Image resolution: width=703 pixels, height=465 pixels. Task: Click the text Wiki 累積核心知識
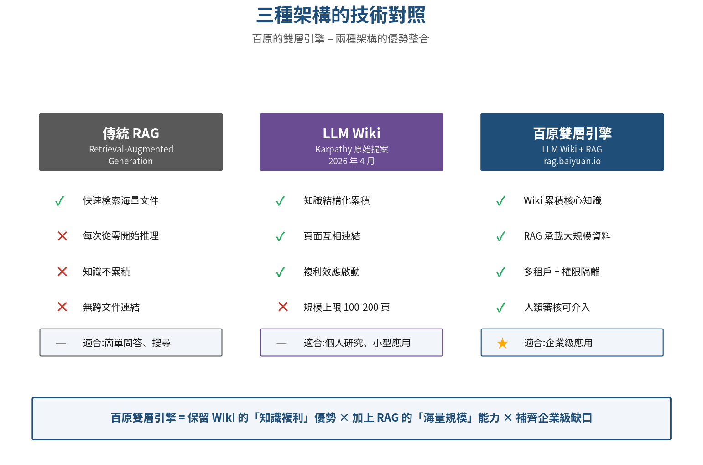click(562, 201)
